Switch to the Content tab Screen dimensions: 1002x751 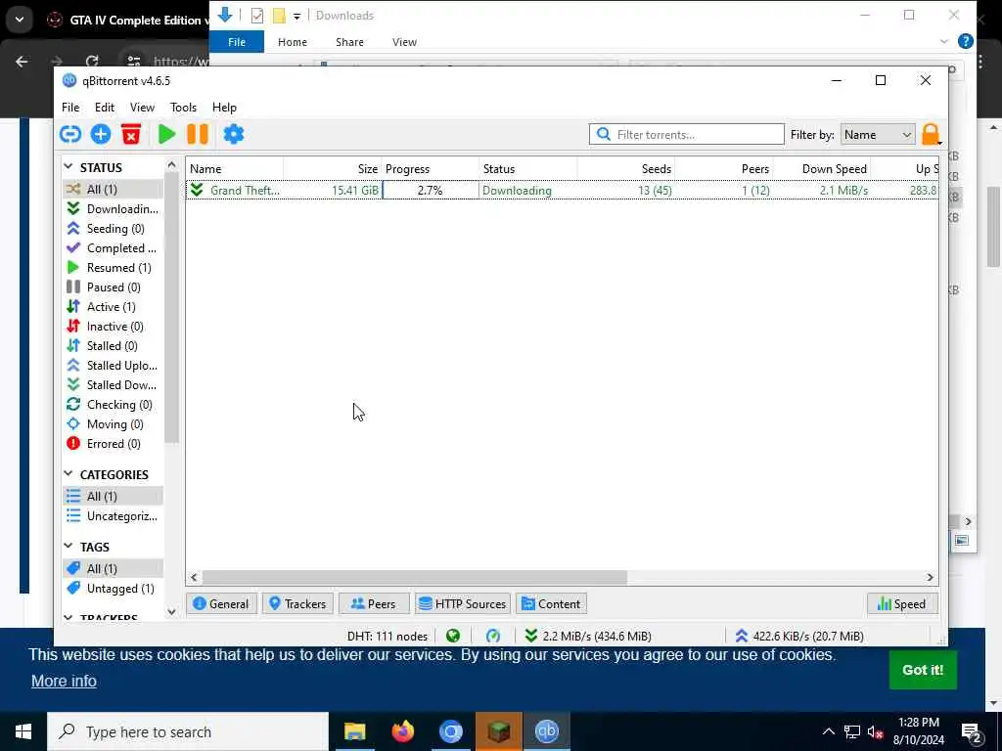pos(551,604)
